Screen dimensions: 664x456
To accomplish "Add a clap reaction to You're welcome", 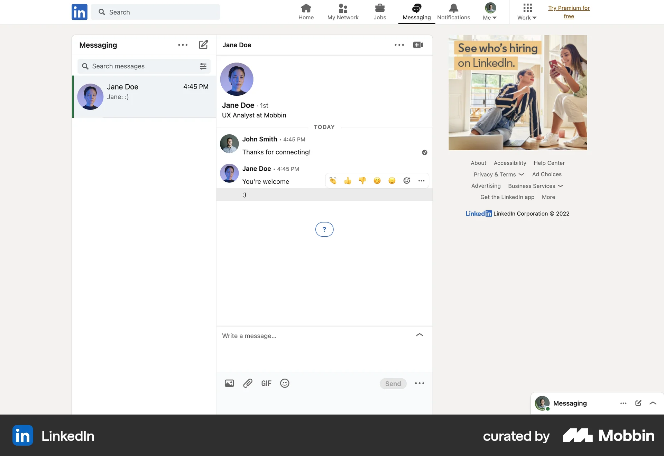I will (x=333, y=180).
